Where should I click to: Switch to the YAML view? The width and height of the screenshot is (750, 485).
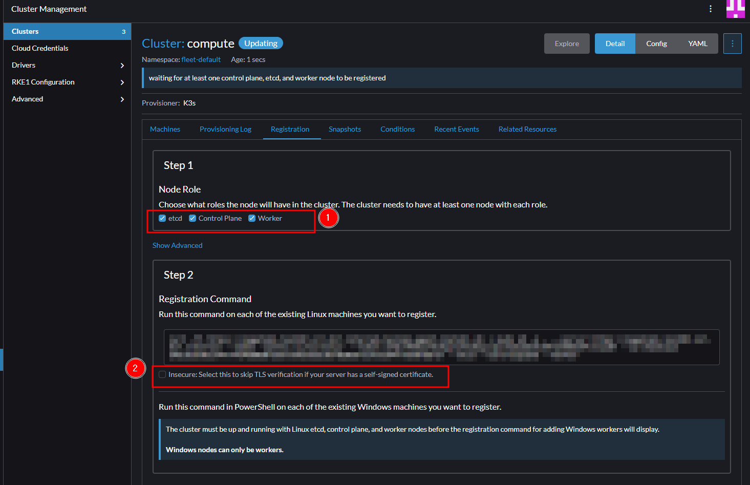(698, 44)
